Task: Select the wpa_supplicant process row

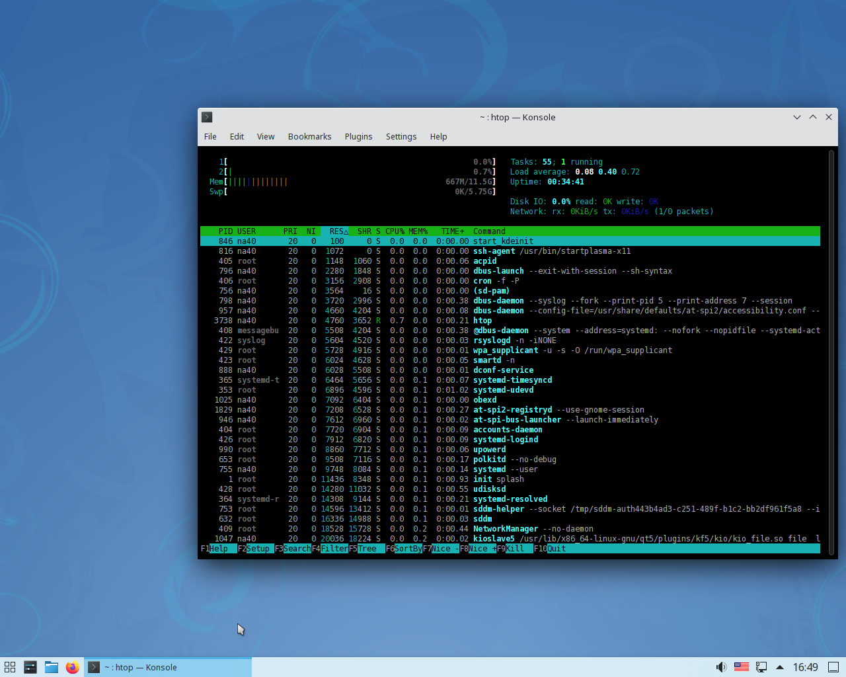Action: click(510, 350)
